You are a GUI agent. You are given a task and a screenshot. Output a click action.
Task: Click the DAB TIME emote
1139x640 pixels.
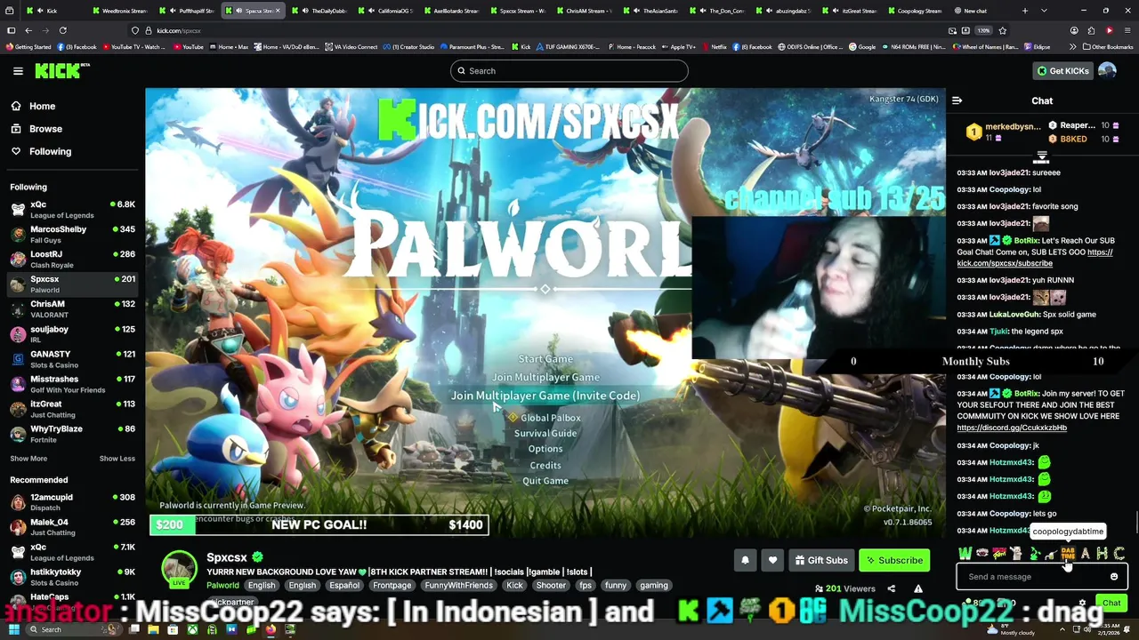click(x=1068, y=554)
